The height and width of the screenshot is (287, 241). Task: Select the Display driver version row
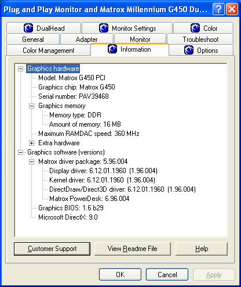click(103, 171)
